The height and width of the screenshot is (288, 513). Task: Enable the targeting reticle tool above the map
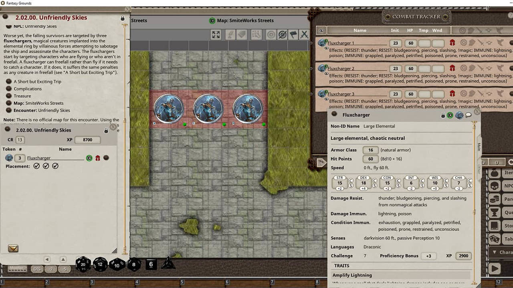271,35
